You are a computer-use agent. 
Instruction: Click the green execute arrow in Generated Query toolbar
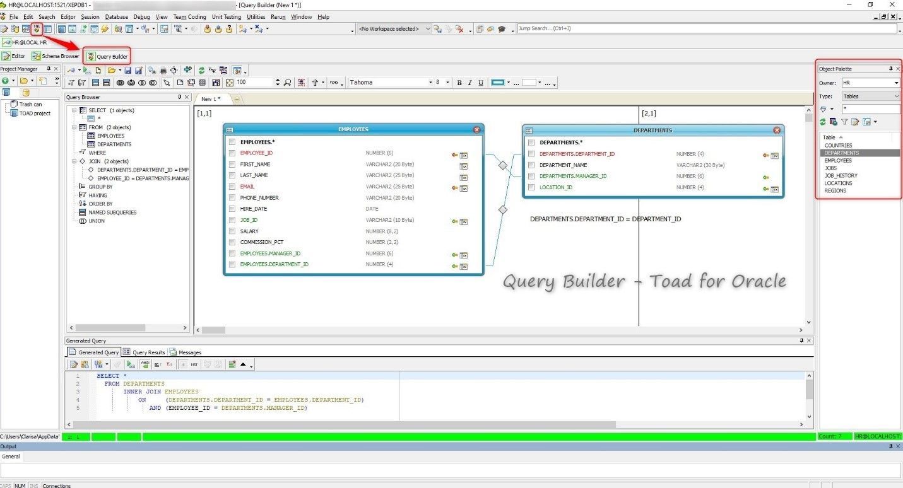[131, 364]
